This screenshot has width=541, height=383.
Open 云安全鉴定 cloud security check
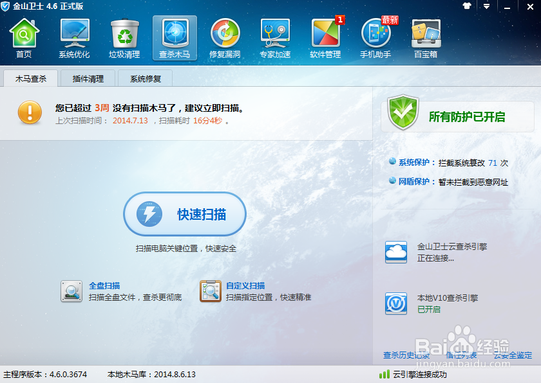pyautogui.click(x=513, y=355)
